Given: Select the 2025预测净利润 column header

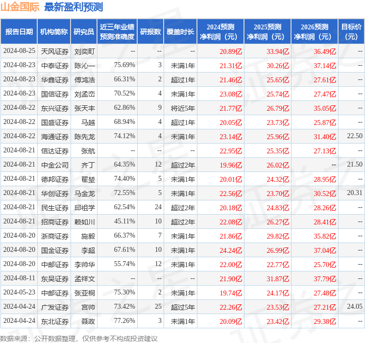Looking at the screenshot, I should (268, 32).
